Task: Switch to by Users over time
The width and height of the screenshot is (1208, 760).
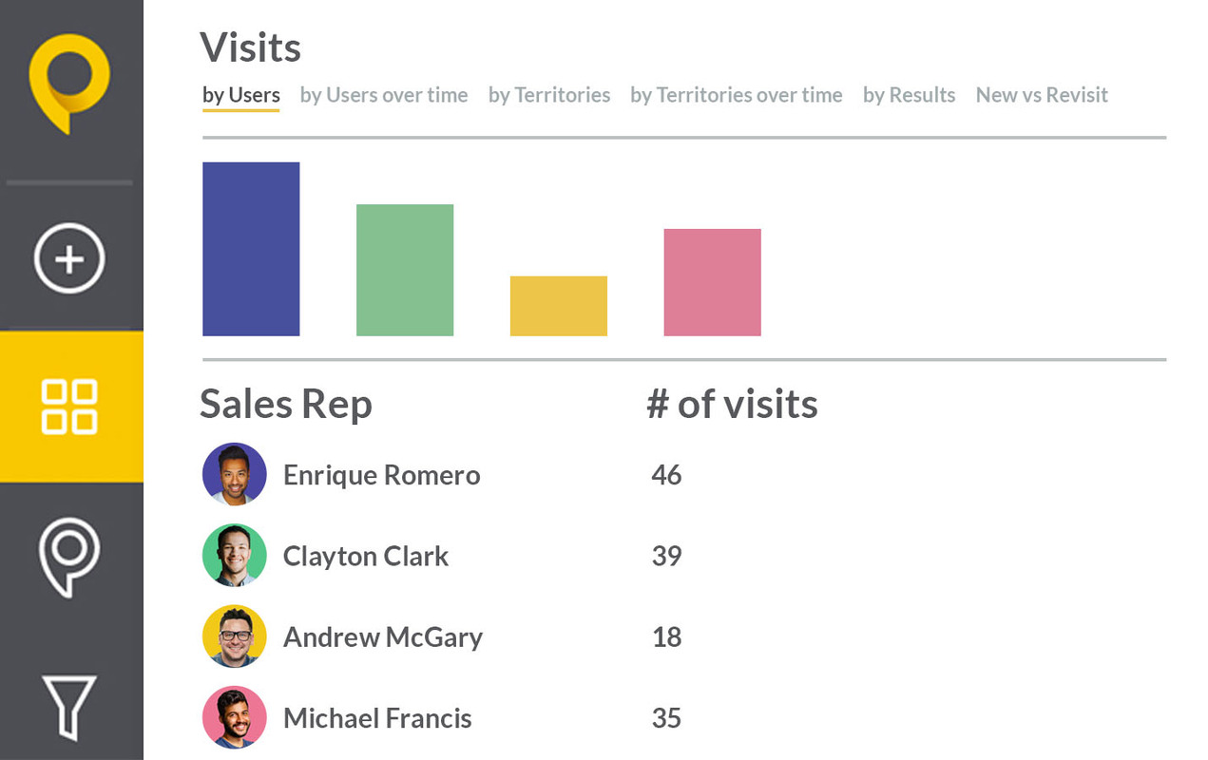Action: tap(384, 95)
